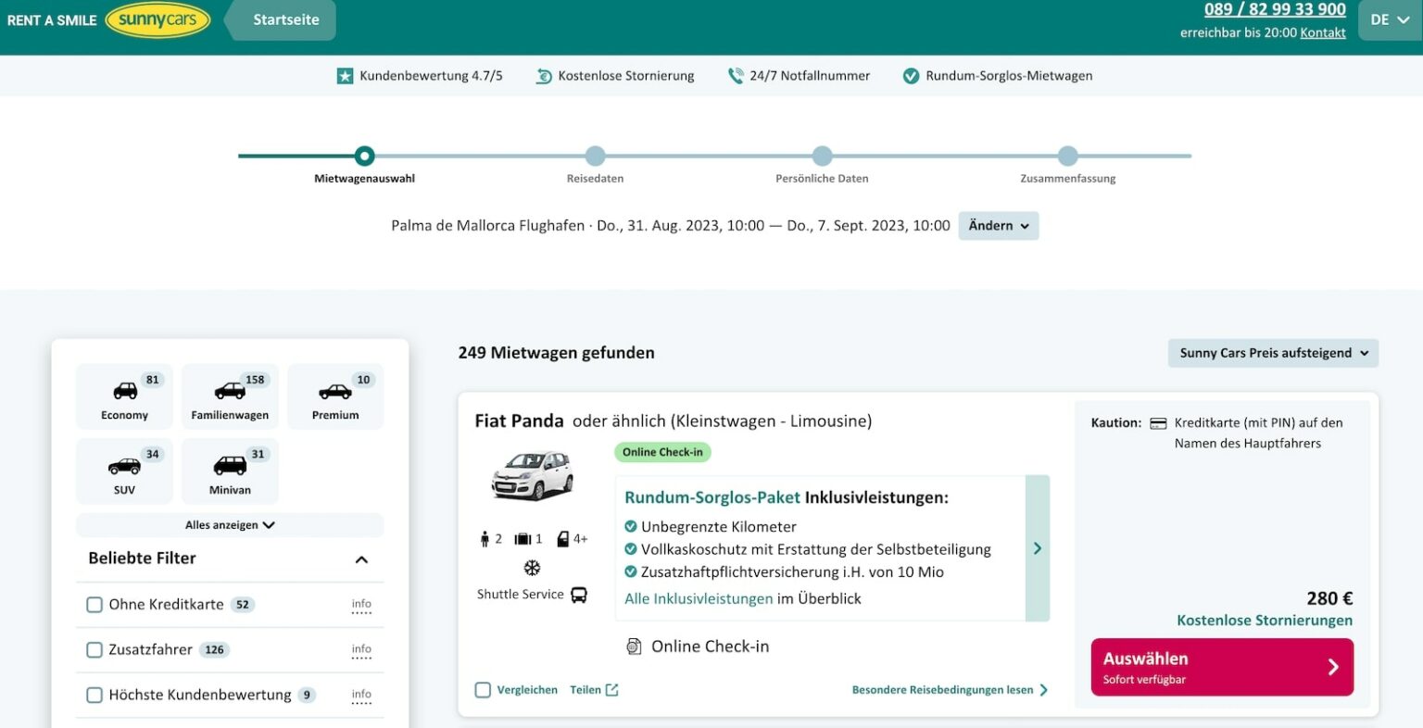The width and height of the screenshot is (1423, 728).
Task: Click the Sunny Cars logo
Action: pyautogui.click(x=157, y=20)
